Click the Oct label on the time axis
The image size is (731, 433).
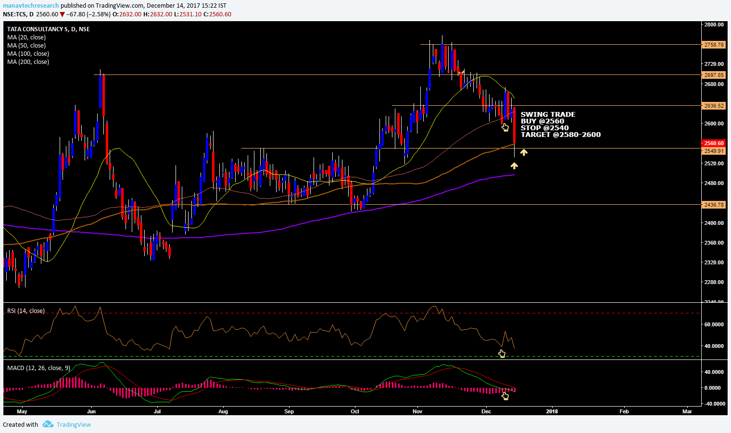tap(355, 411)
